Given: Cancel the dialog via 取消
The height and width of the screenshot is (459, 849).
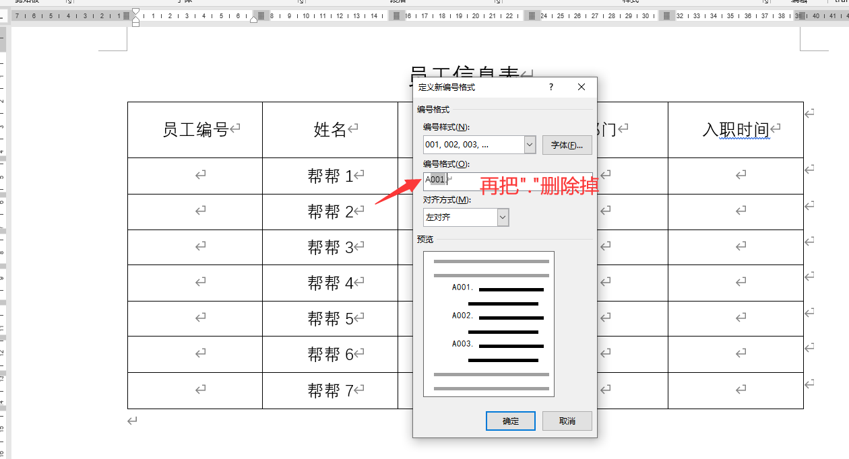Looking at the screenshot, I should pos(567,421).
